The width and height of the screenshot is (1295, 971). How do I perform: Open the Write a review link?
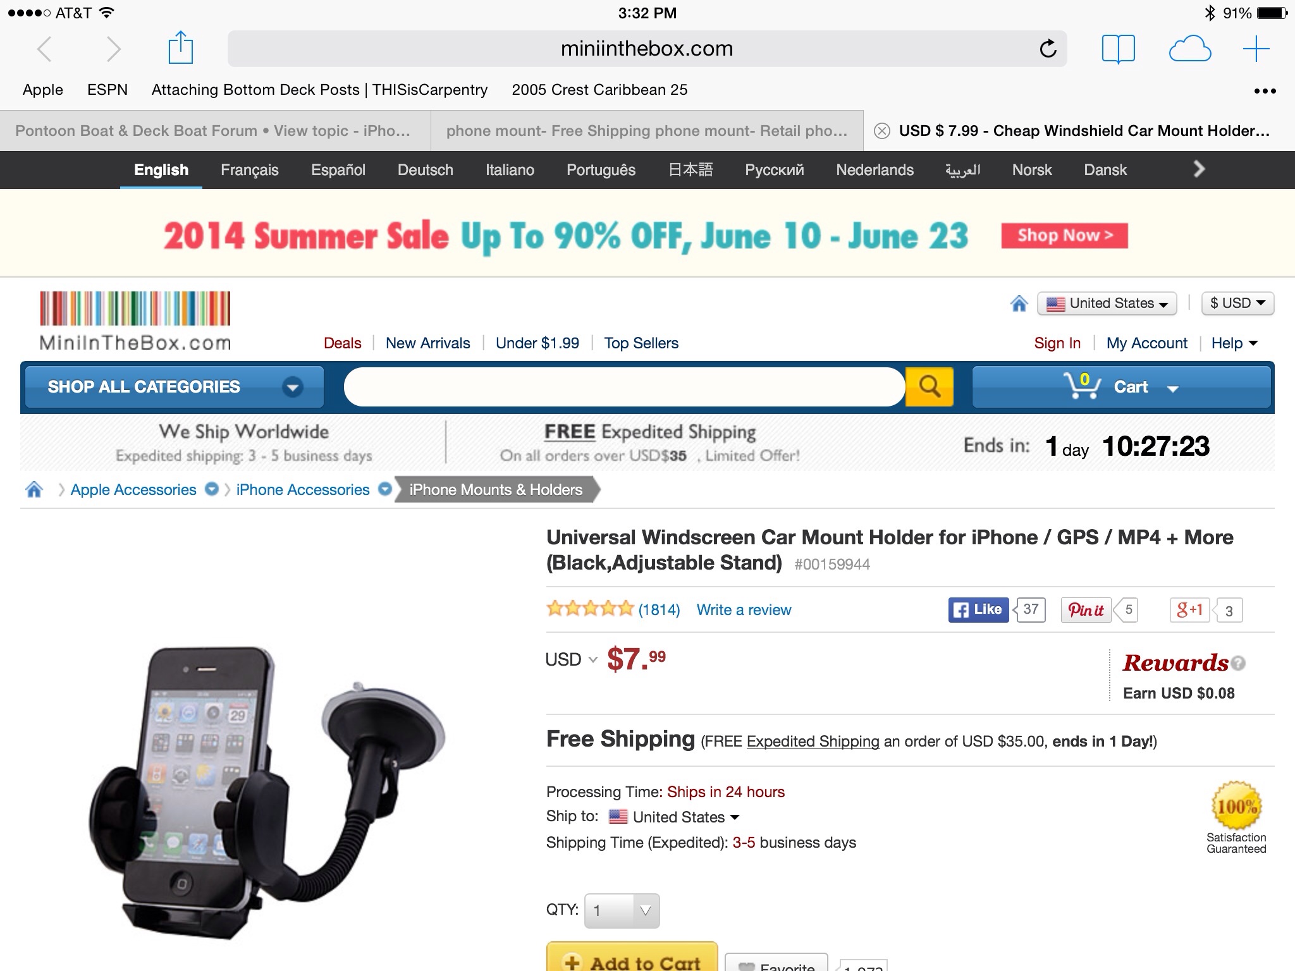tap(744, 609)
